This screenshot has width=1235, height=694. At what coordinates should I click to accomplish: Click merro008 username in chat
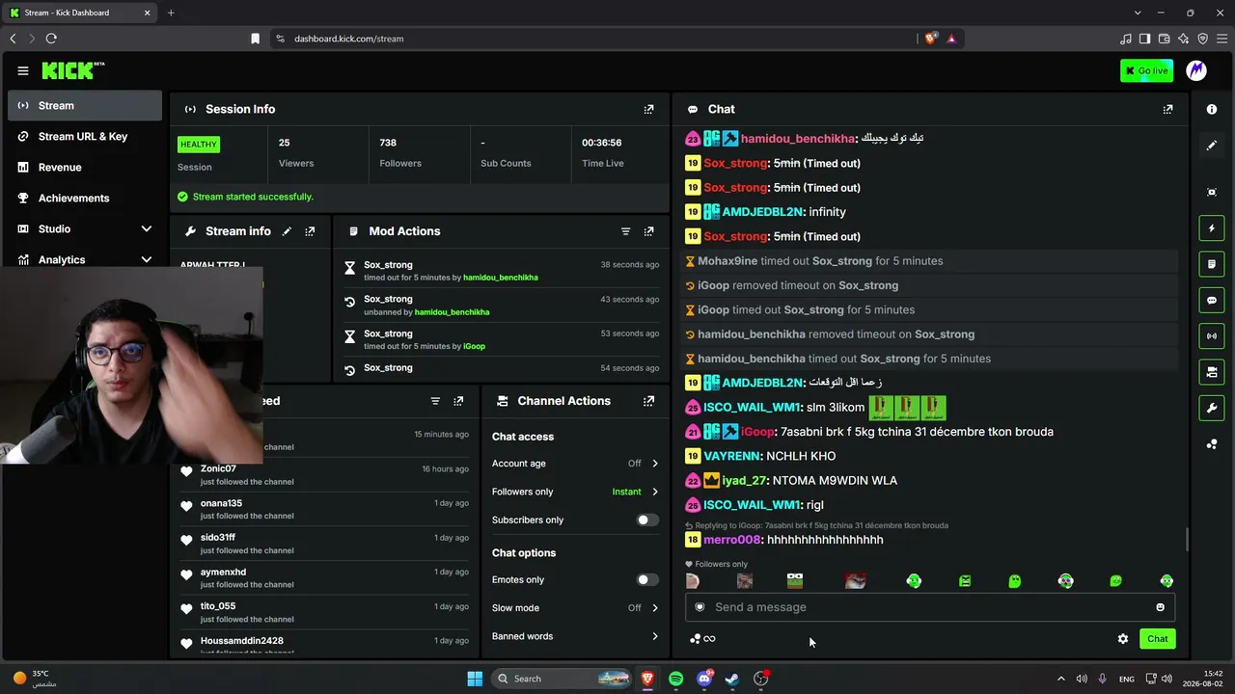(732, 540)
